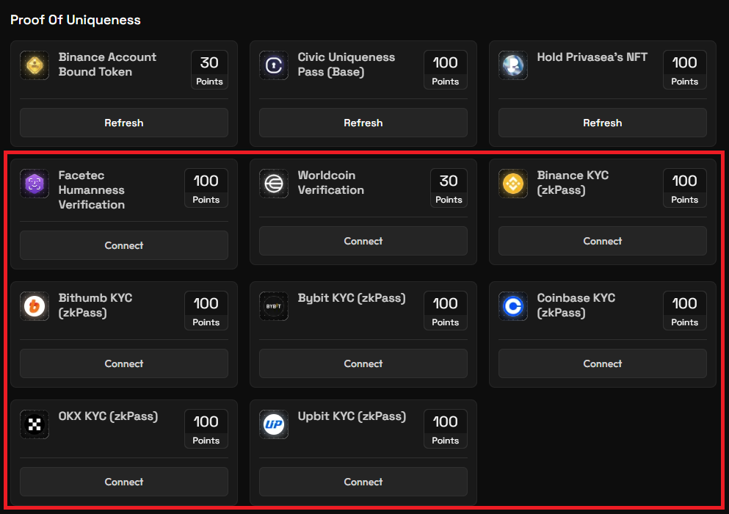Click the 100 Points badge on Privasea's NFT
Screen dimensions: 729x514
(685, 70)
